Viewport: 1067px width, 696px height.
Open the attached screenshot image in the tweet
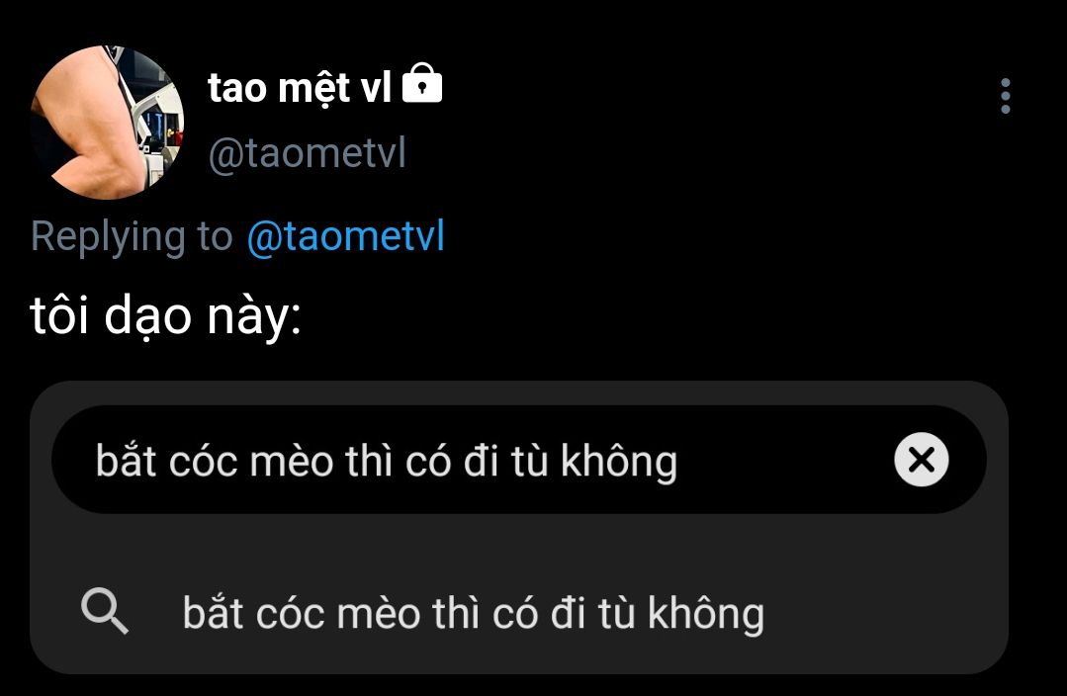pyautogui.click(x=519, y=527)
